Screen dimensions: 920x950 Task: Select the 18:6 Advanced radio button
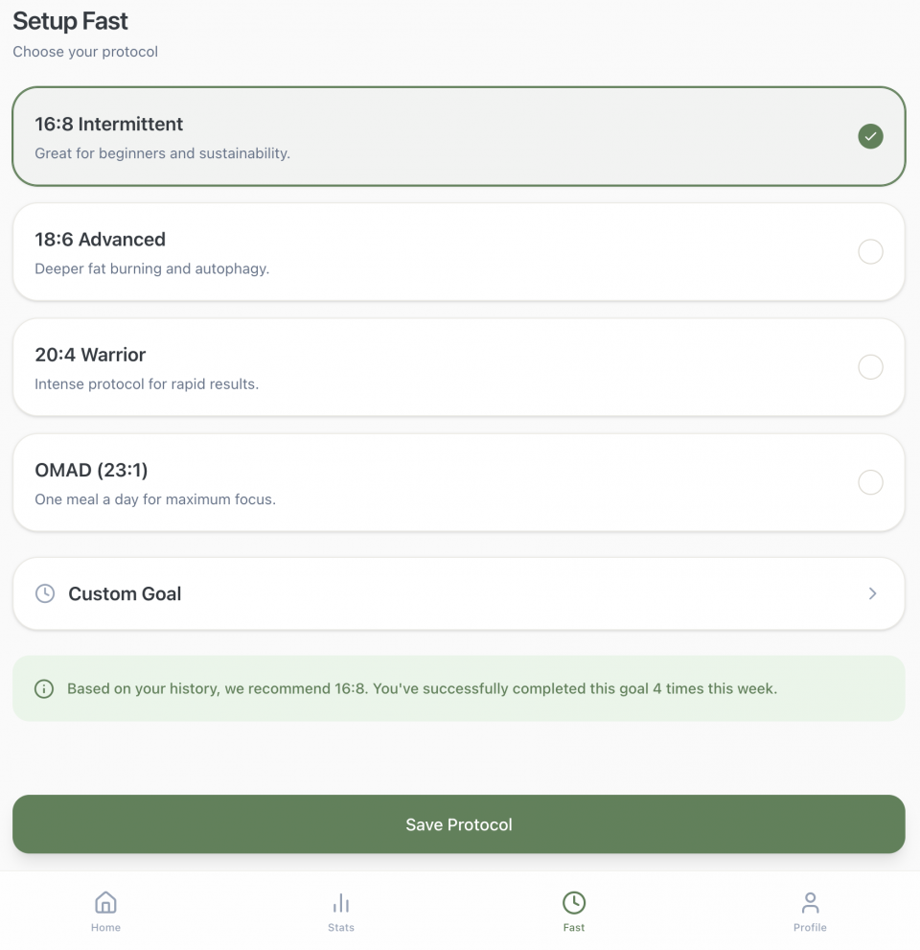(870, 252)
